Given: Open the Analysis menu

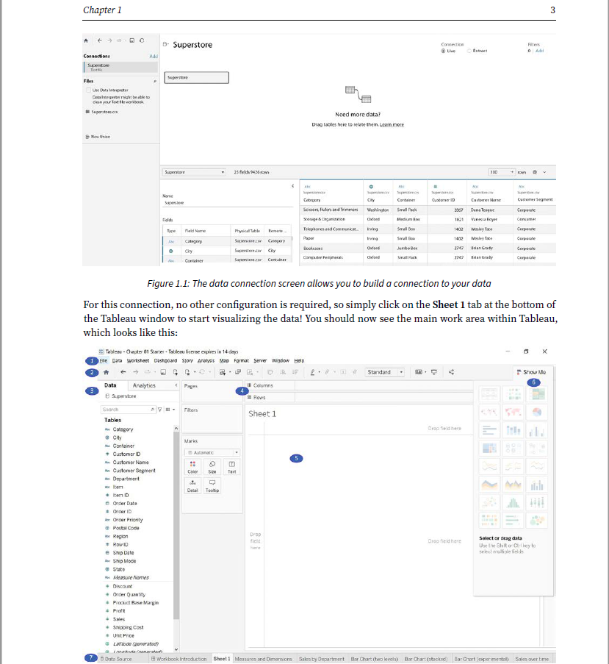Looking at the screenshot, I should 206,361.
